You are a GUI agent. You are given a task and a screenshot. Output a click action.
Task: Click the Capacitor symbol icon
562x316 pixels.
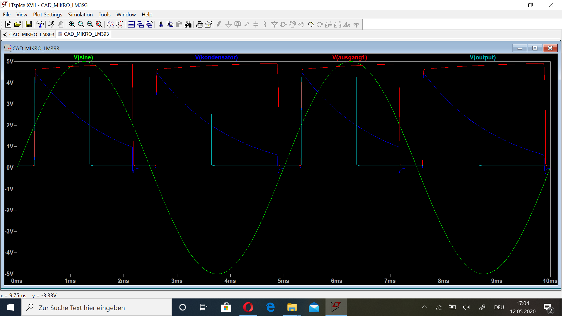(256, 25)
